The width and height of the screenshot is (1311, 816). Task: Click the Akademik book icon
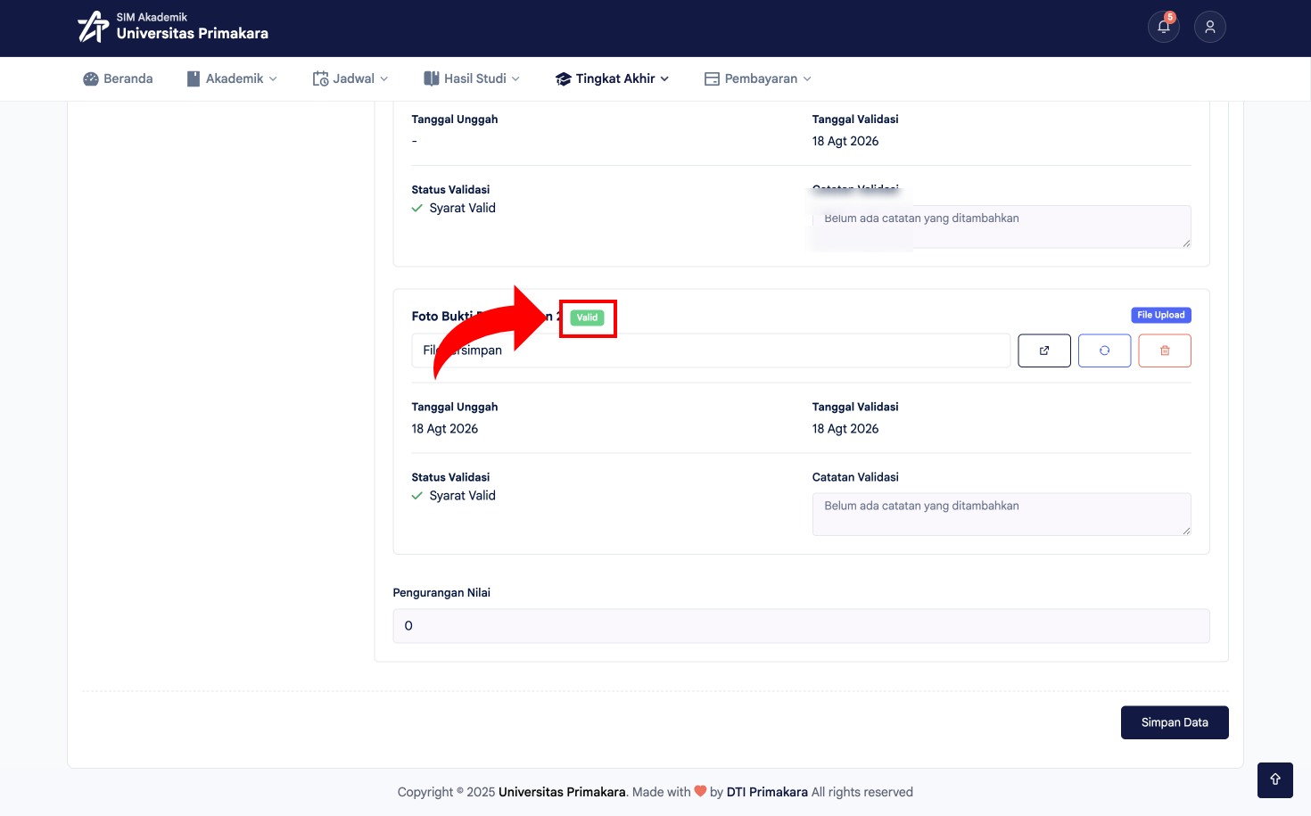(x=194, y=78)
